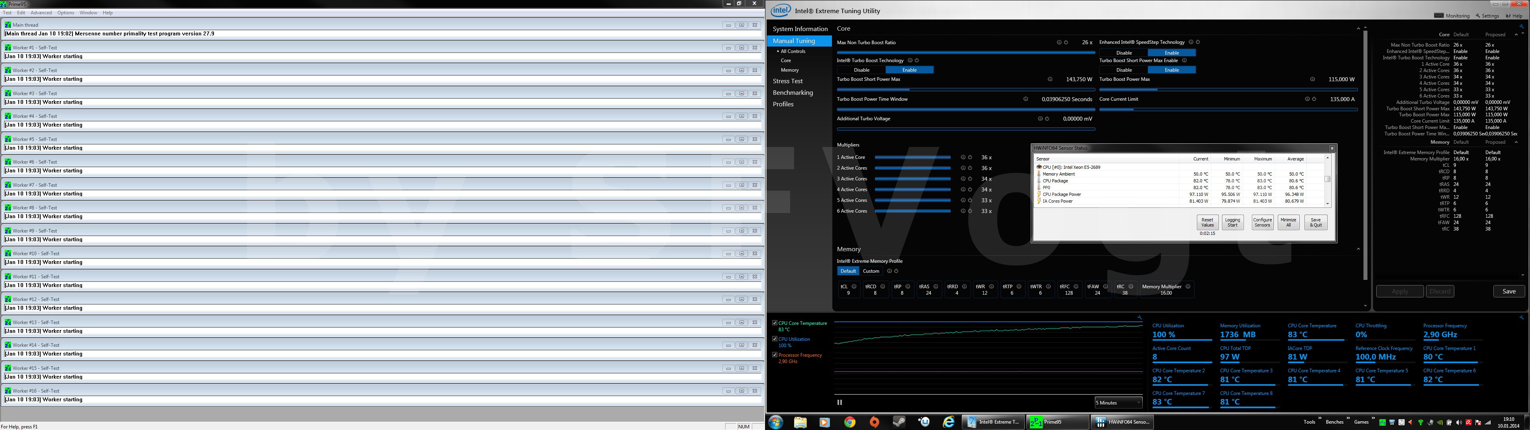Click Turbo Boost Power Max slider
Viewport: 1530px width, 430px height.
[x=1228, y=90]
